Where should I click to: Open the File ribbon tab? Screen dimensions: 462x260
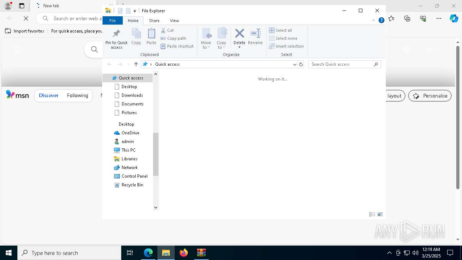[113, 21]
